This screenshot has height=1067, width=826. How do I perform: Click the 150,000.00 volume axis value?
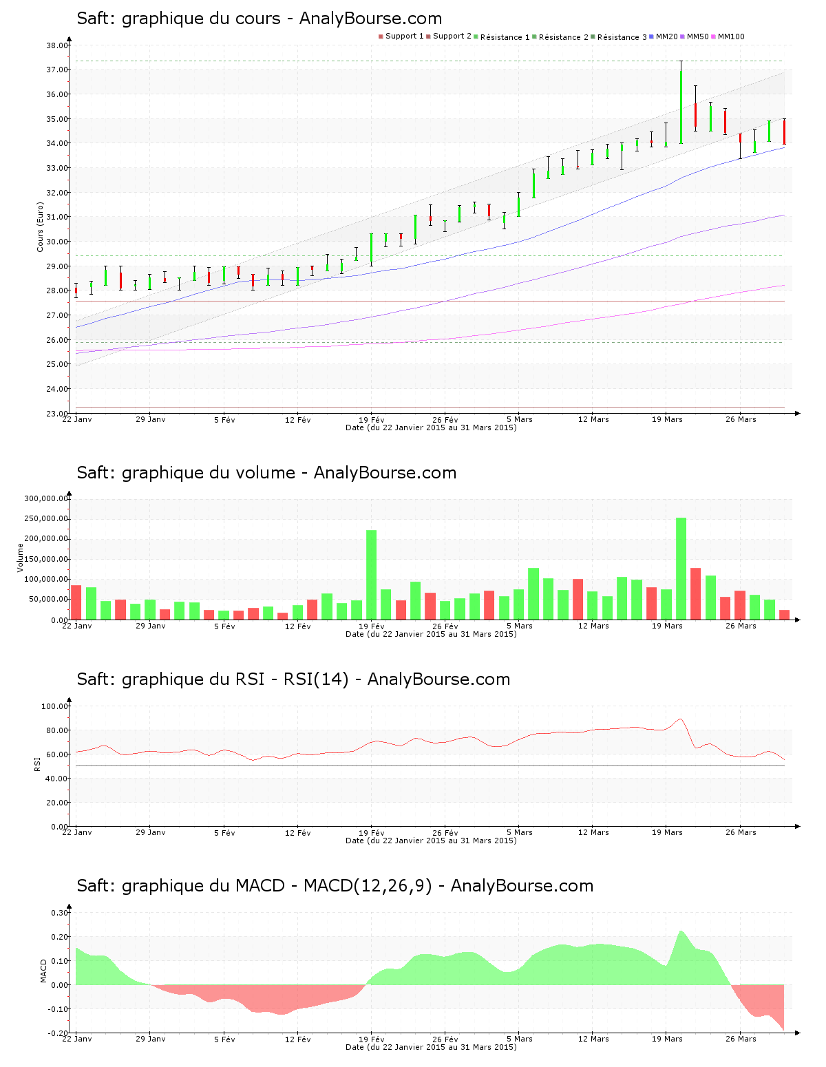(x=45, y=560)
